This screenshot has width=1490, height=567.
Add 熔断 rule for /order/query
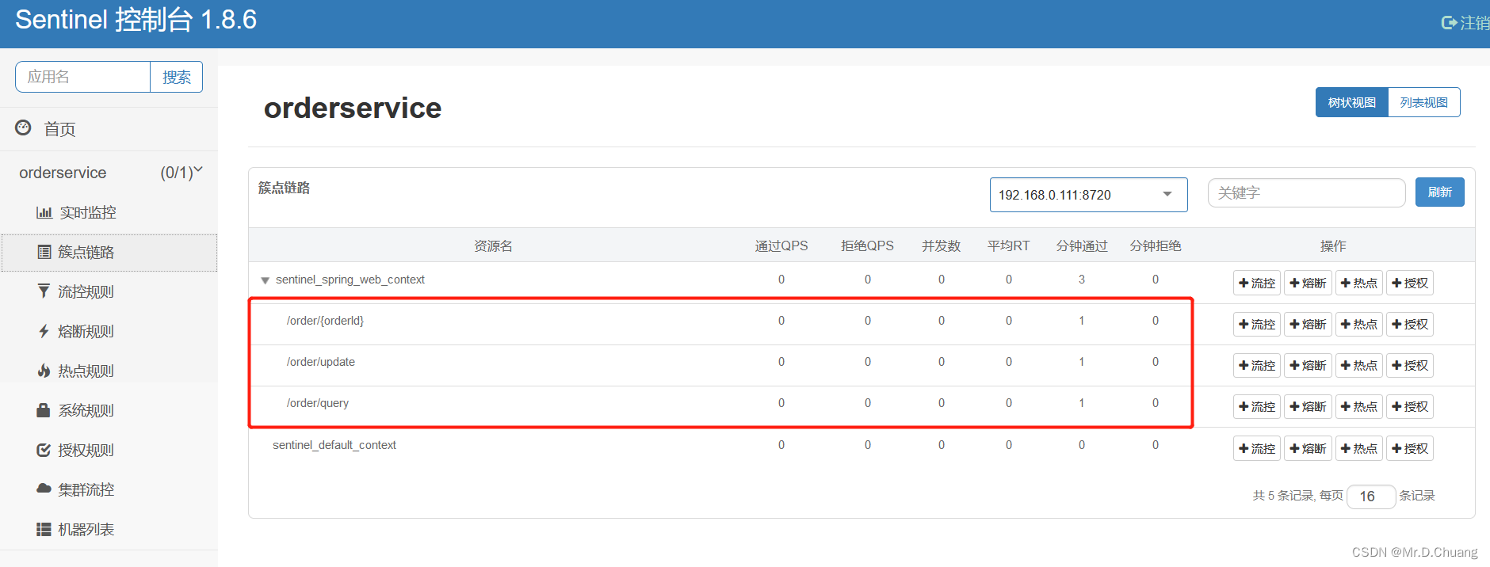(1308, 406)
